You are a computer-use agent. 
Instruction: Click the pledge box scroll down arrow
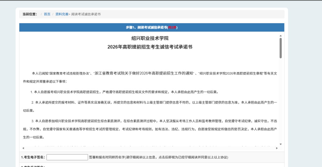click(x=281, y=144)
